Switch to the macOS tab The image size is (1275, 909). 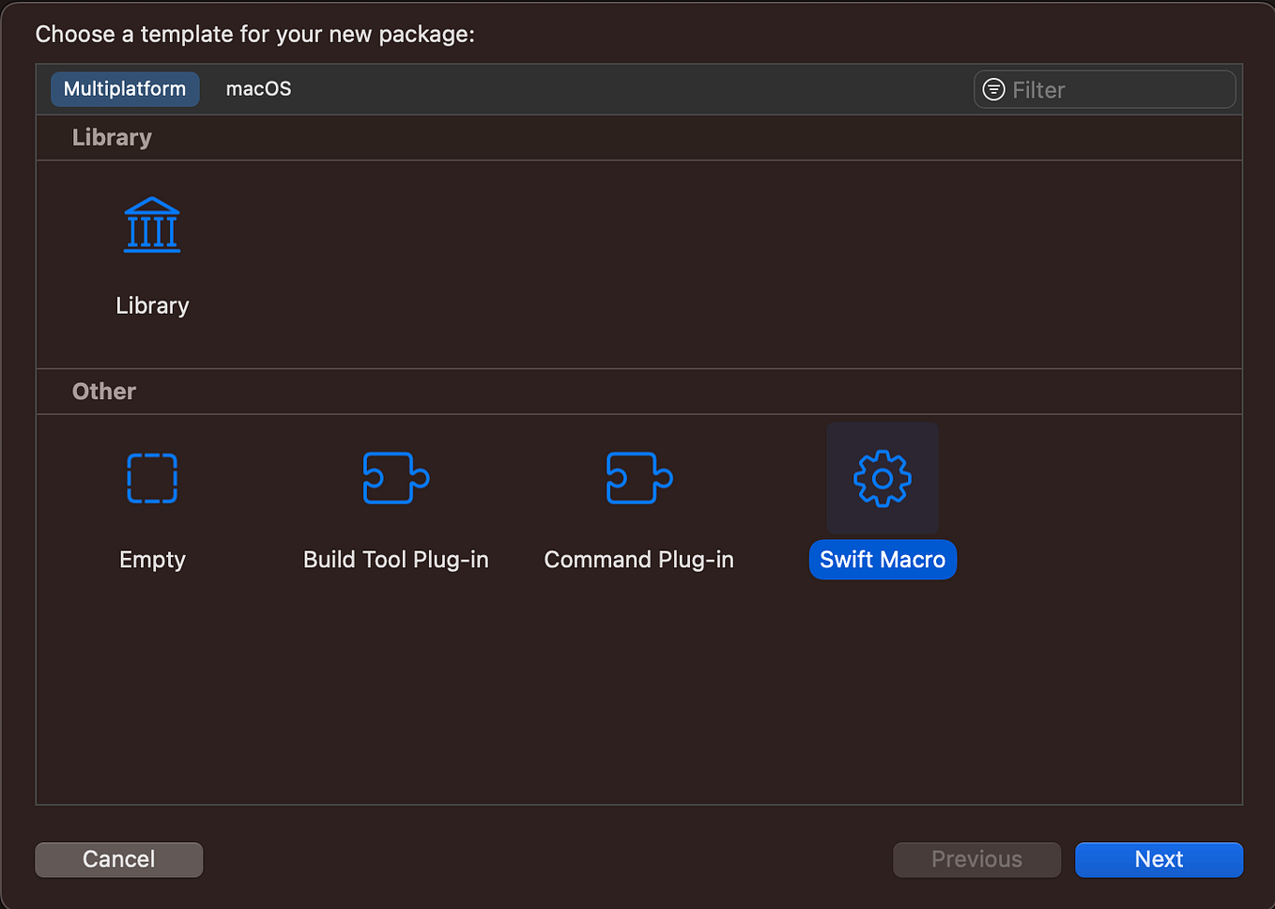[x=258, y=88]
